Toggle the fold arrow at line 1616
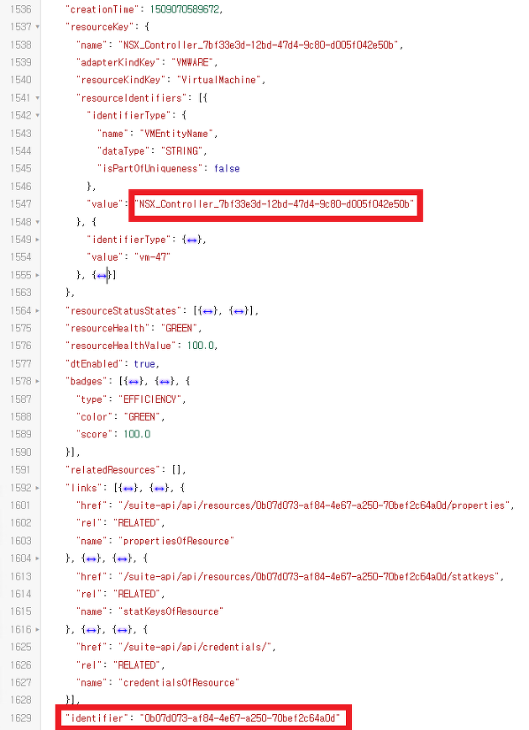The image size is (529, 730). [x=38, y=629]
